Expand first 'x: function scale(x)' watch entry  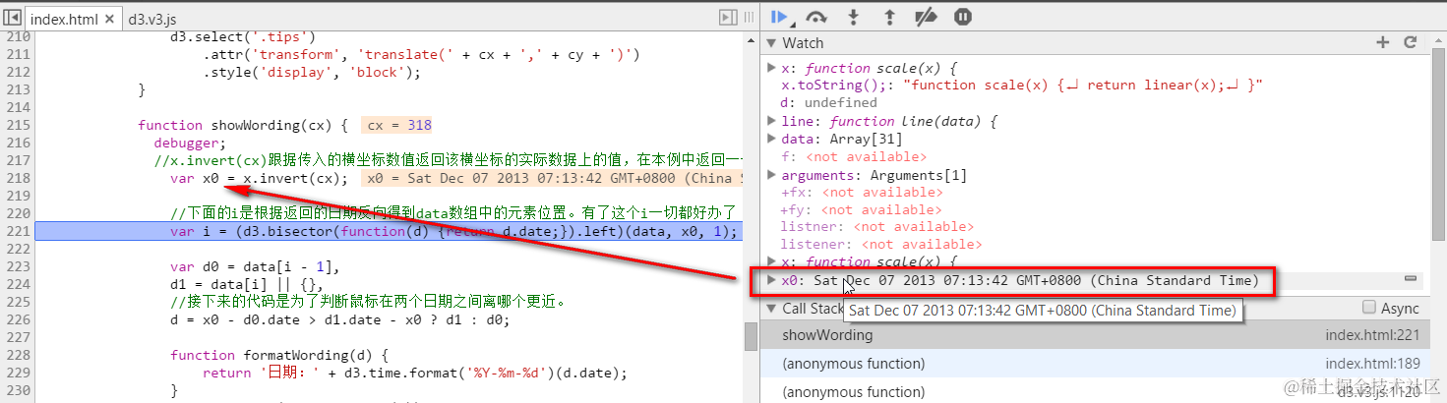coord(772,68)
